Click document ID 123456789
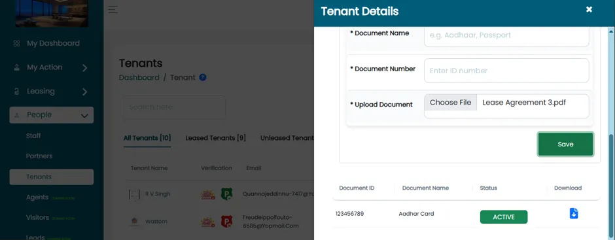The width and height of the screenshot is (615, 240). [350, 214]
